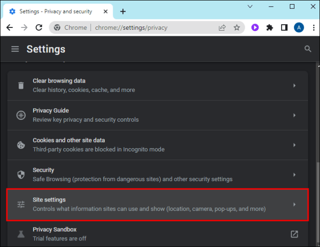320x247 pixels.
Task: Open Privacy Sandbox external link icon
Action: coord(294,234)
